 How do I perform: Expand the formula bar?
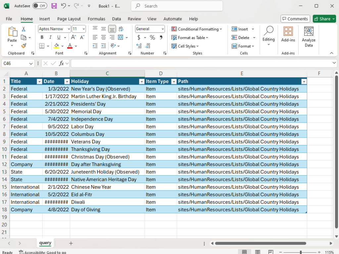(334, 63)
